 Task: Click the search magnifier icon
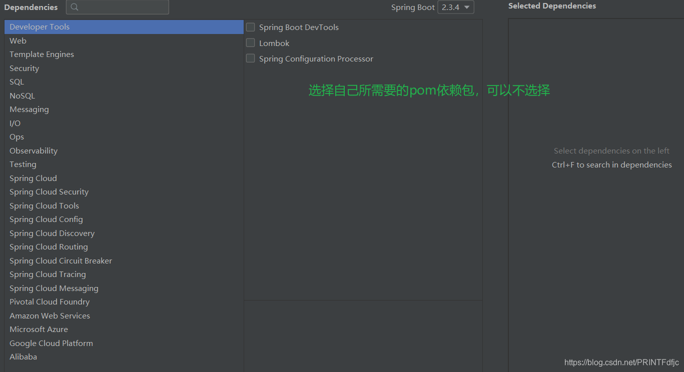pyautogui.click(x=75, y=7)
